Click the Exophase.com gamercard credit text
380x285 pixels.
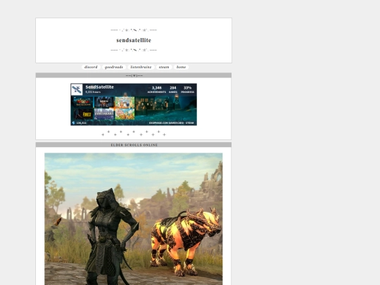point(171,123)
